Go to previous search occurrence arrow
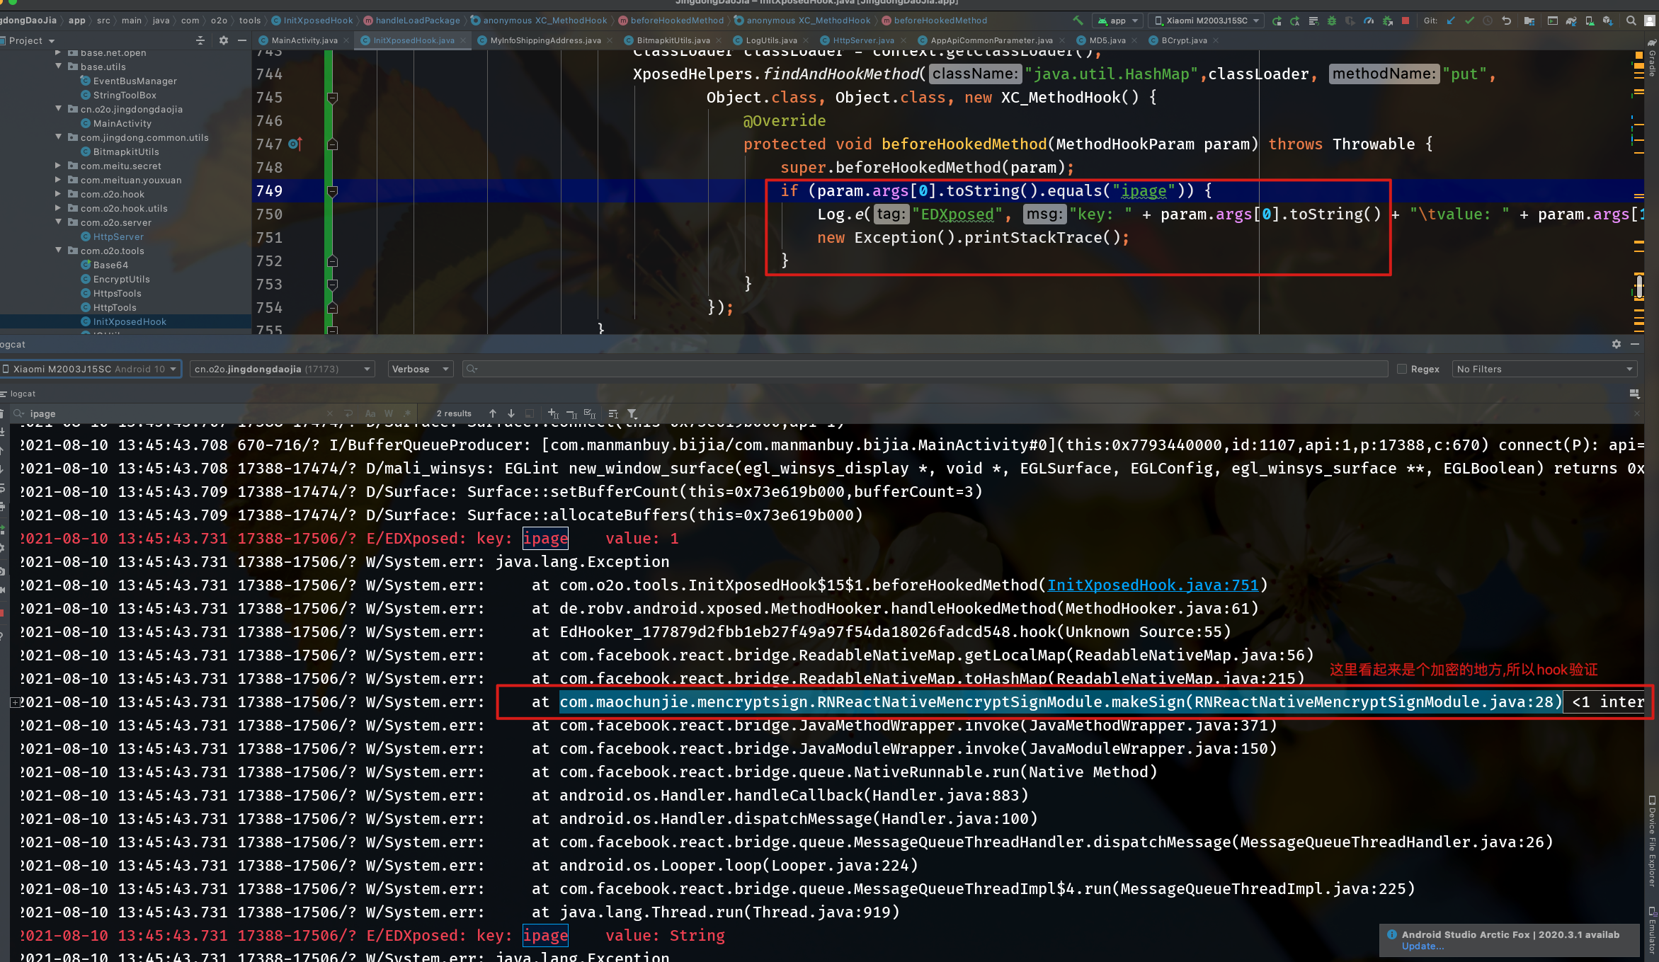Screen dimensions: 1659x962 (493, 413)
